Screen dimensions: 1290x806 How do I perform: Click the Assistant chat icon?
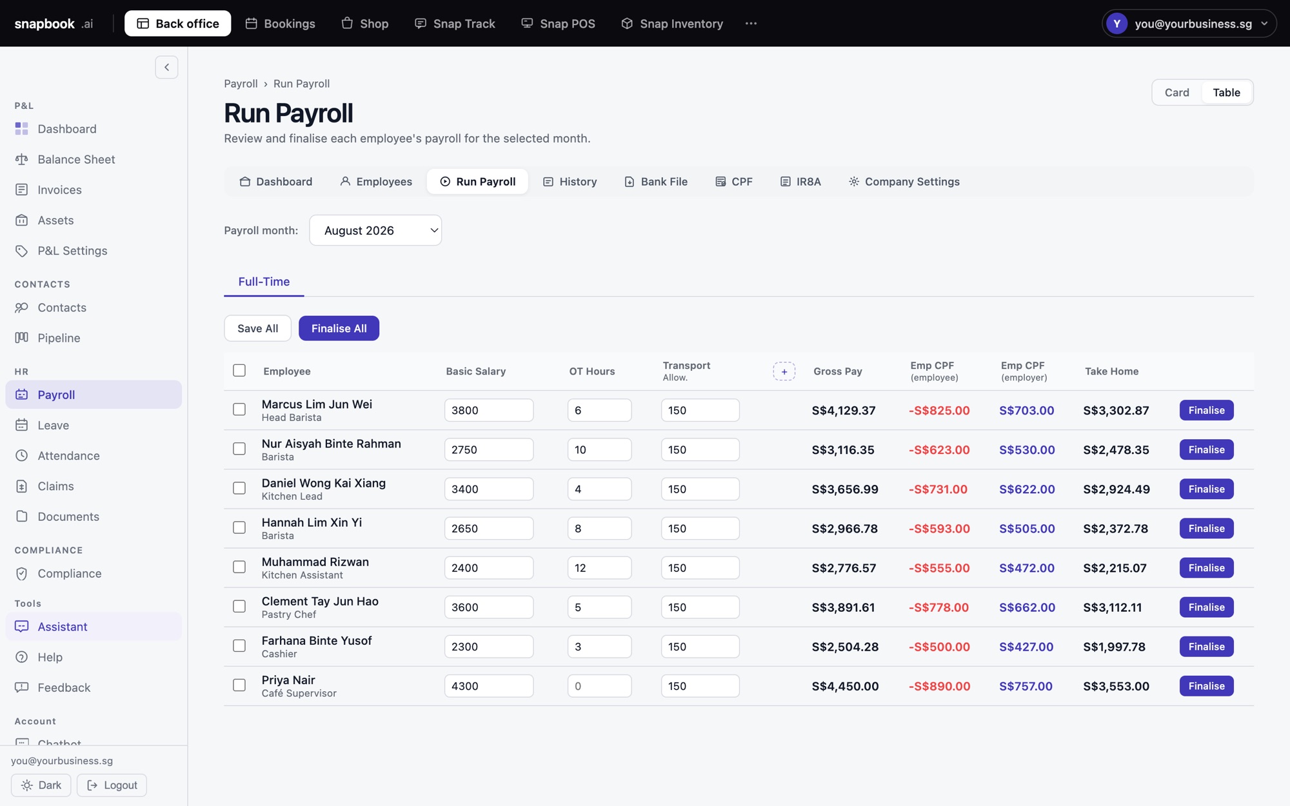22,626
